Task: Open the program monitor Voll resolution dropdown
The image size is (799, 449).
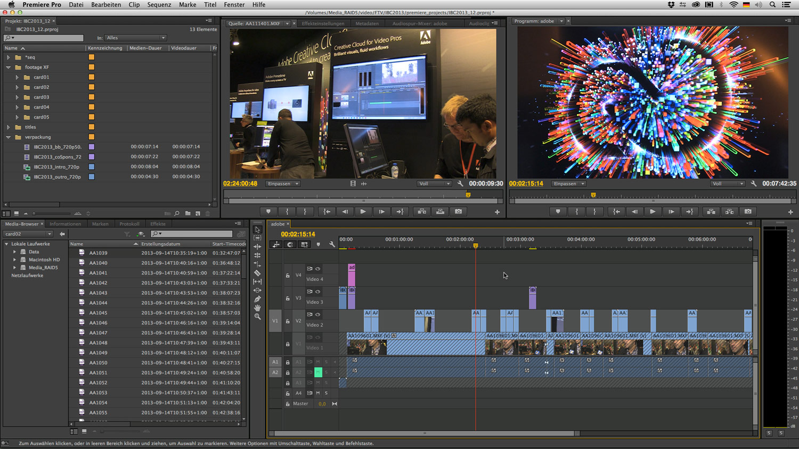Action: [727, 184]
